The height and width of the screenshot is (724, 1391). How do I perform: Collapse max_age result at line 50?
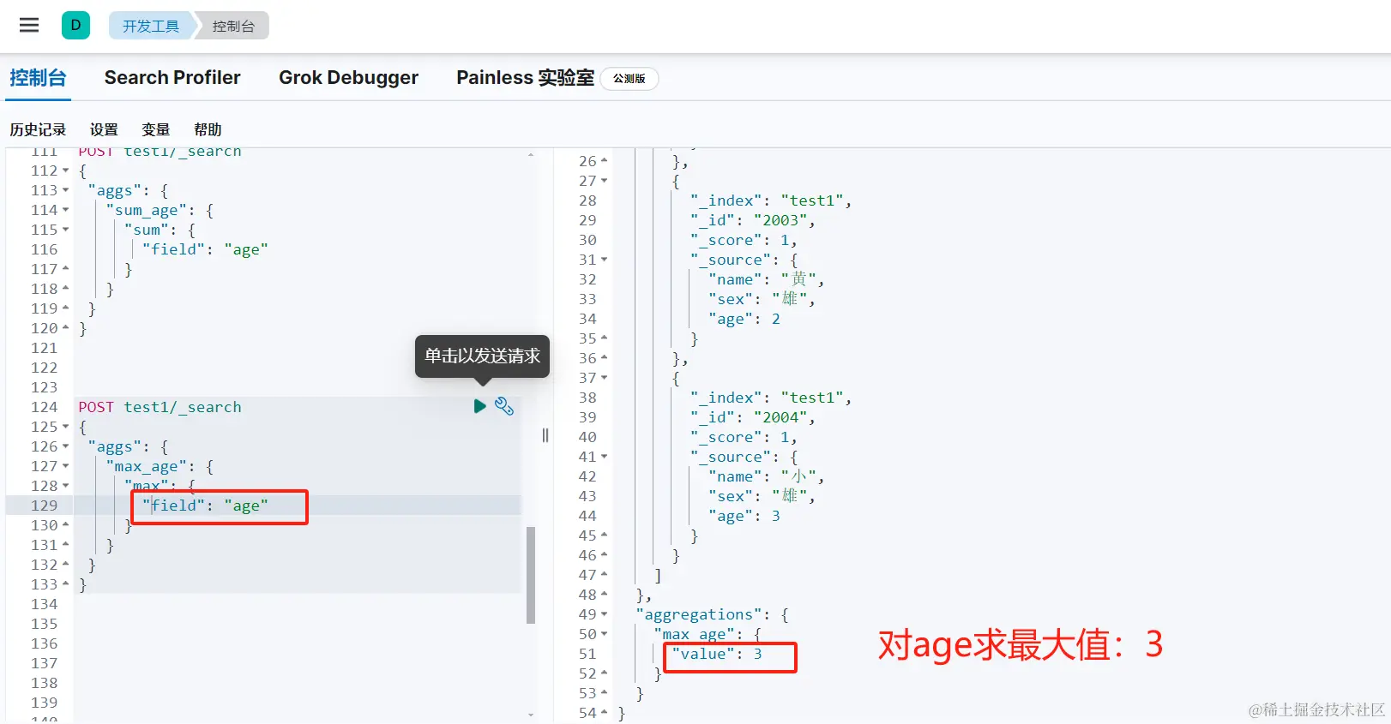pyautogui.click(x=604, y=634)
